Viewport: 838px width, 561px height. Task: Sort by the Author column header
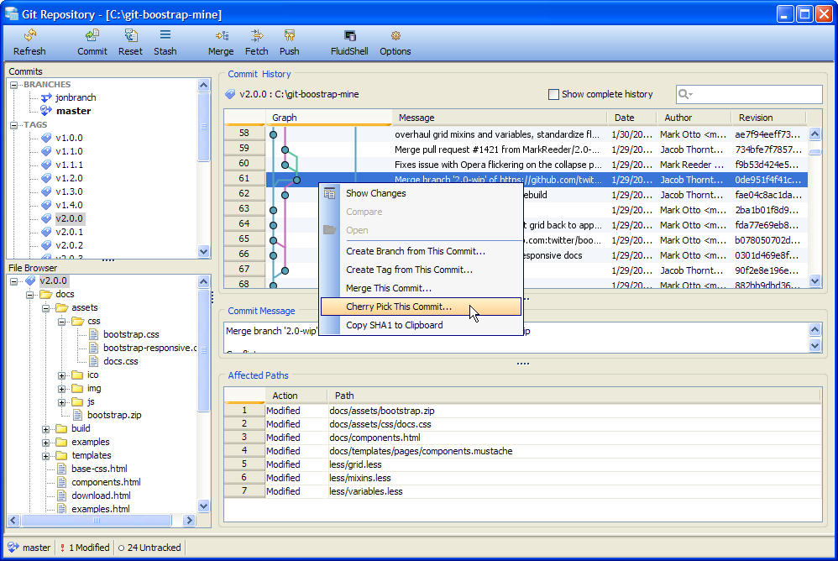(694, 118)
